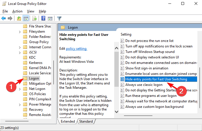Click description pane scroll up arrow
Viewport: 202px width, 131px height.
click(116, 48)
